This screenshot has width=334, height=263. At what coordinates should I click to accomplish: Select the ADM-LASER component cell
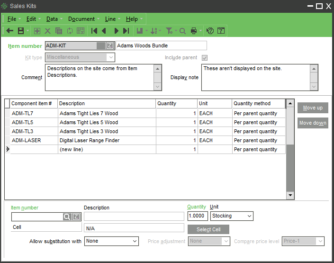point(34,140)
